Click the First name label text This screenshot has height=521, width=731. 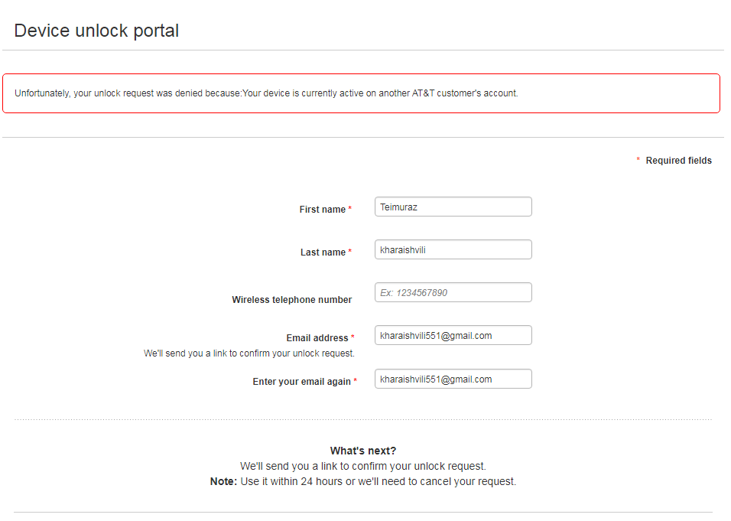322,210
